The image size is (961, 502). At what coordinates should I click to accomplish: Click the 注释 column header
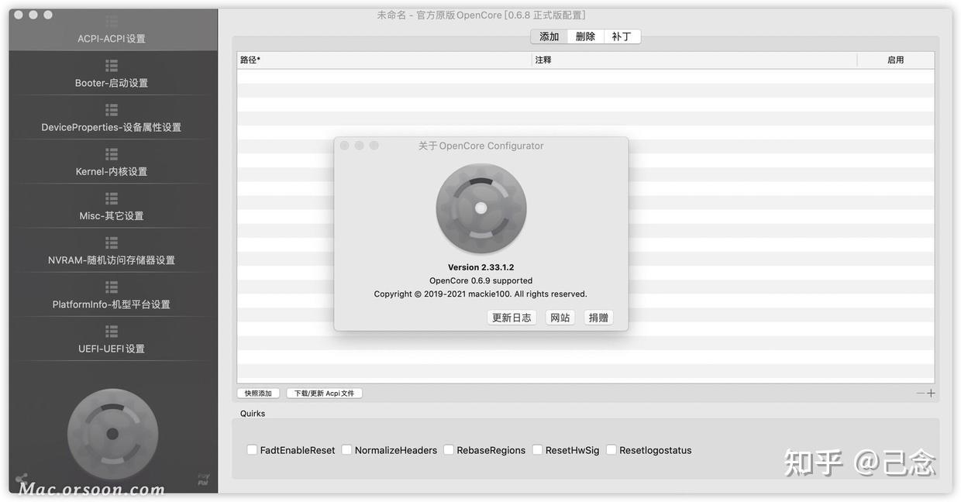tap(694, 60)
